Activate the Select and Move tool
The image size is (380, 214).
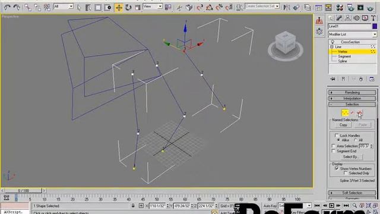click(119, 8)
